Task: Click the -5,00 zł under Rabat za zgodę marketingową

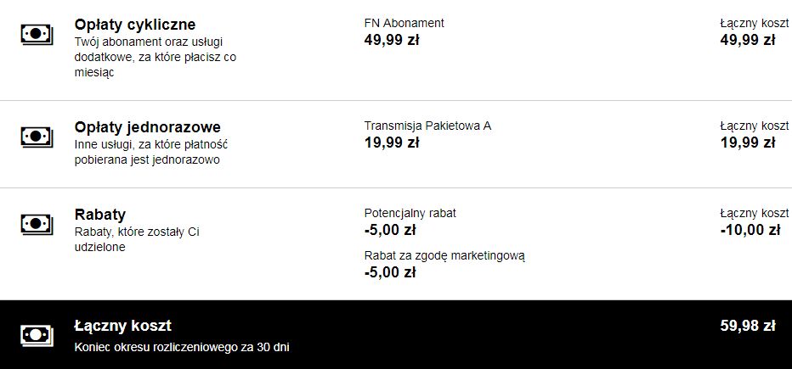Action: [389, 272]
